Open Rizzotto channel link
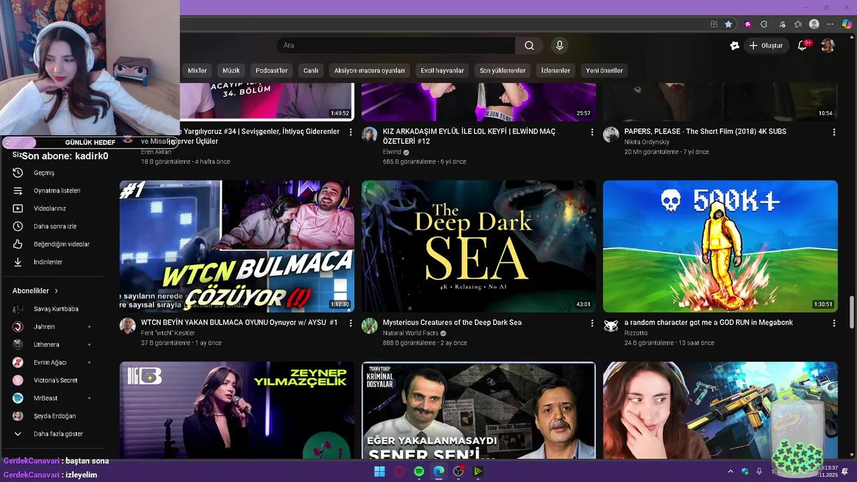 (x=636, y=333)
